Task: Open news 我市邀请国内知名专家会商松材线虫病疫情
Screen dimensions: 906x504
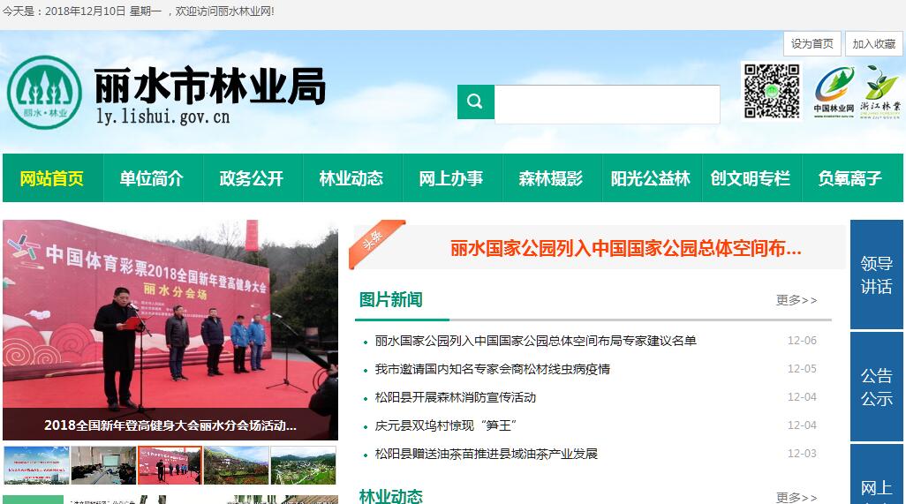Action: 492,369
